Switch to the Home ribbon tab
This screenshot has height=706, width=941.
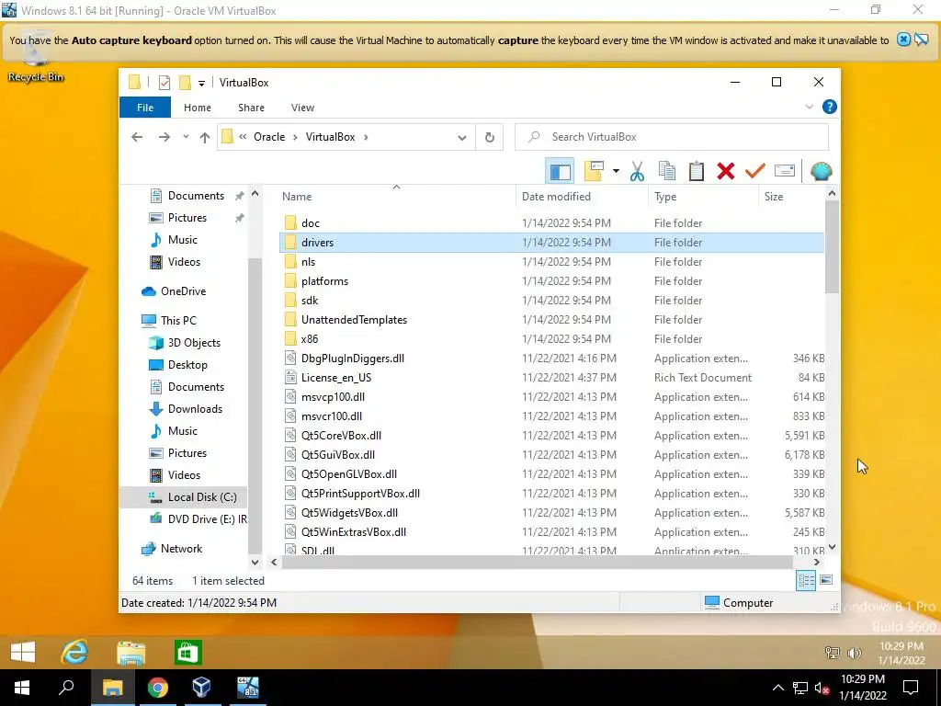[198, 108]
